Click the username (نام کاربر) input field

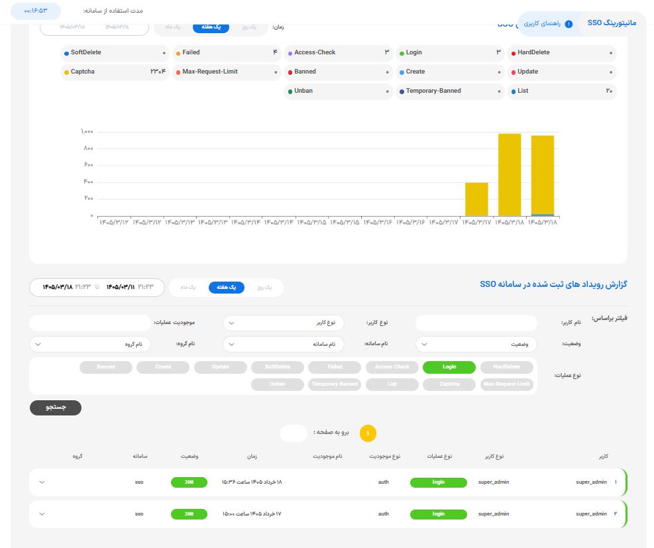point(476,323)
